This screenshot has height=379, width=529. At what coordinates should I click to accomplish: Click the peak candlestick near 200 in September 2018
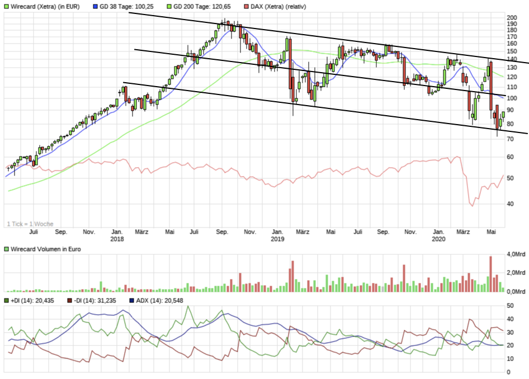pos(225,23)
